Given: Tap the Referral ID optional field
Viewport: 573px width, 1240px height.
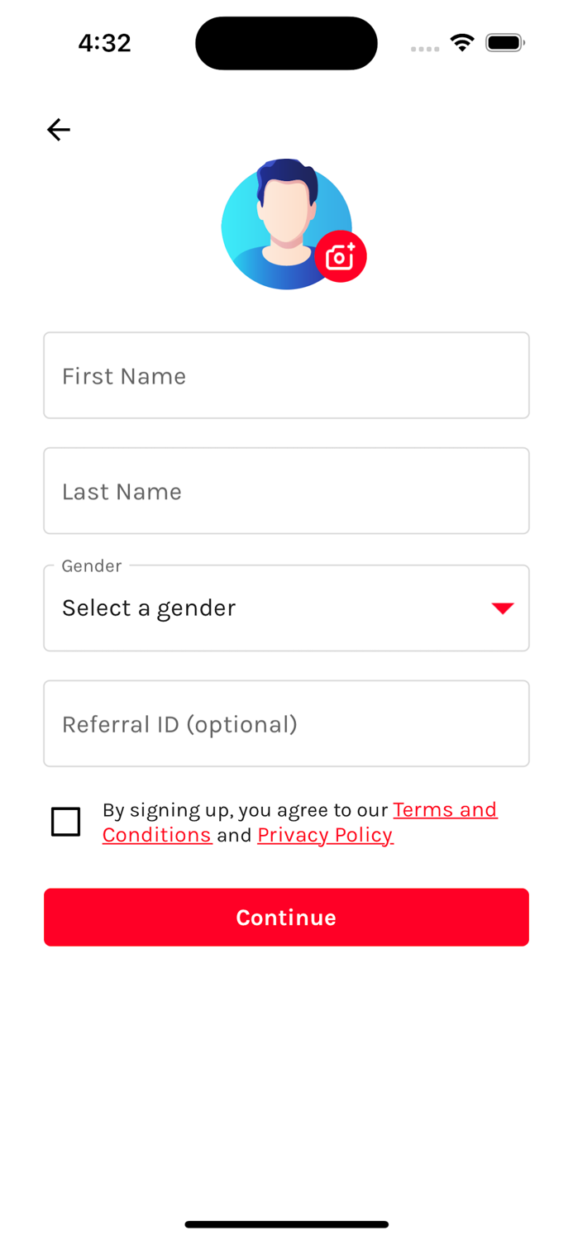Looking at the screenshot, I should (x=286, y=723).
